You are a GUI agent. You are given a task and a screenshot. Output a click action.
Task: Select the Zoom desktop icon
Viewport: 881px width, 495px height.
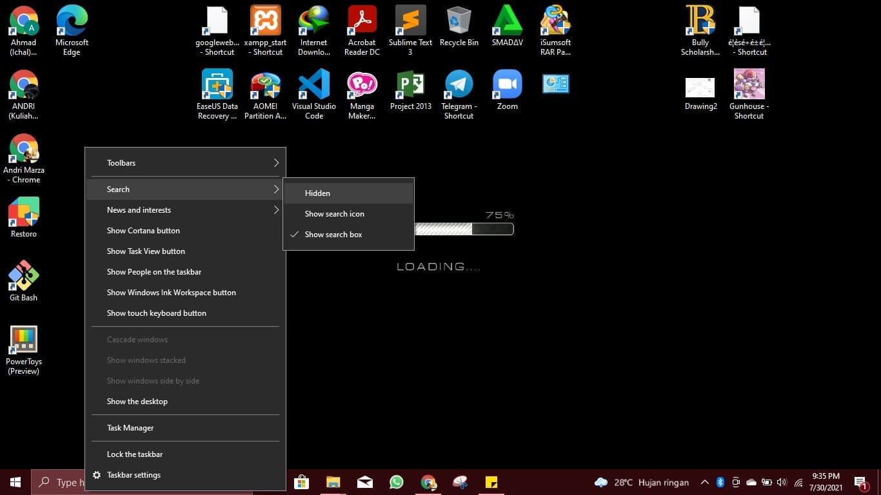pos(507,85)
